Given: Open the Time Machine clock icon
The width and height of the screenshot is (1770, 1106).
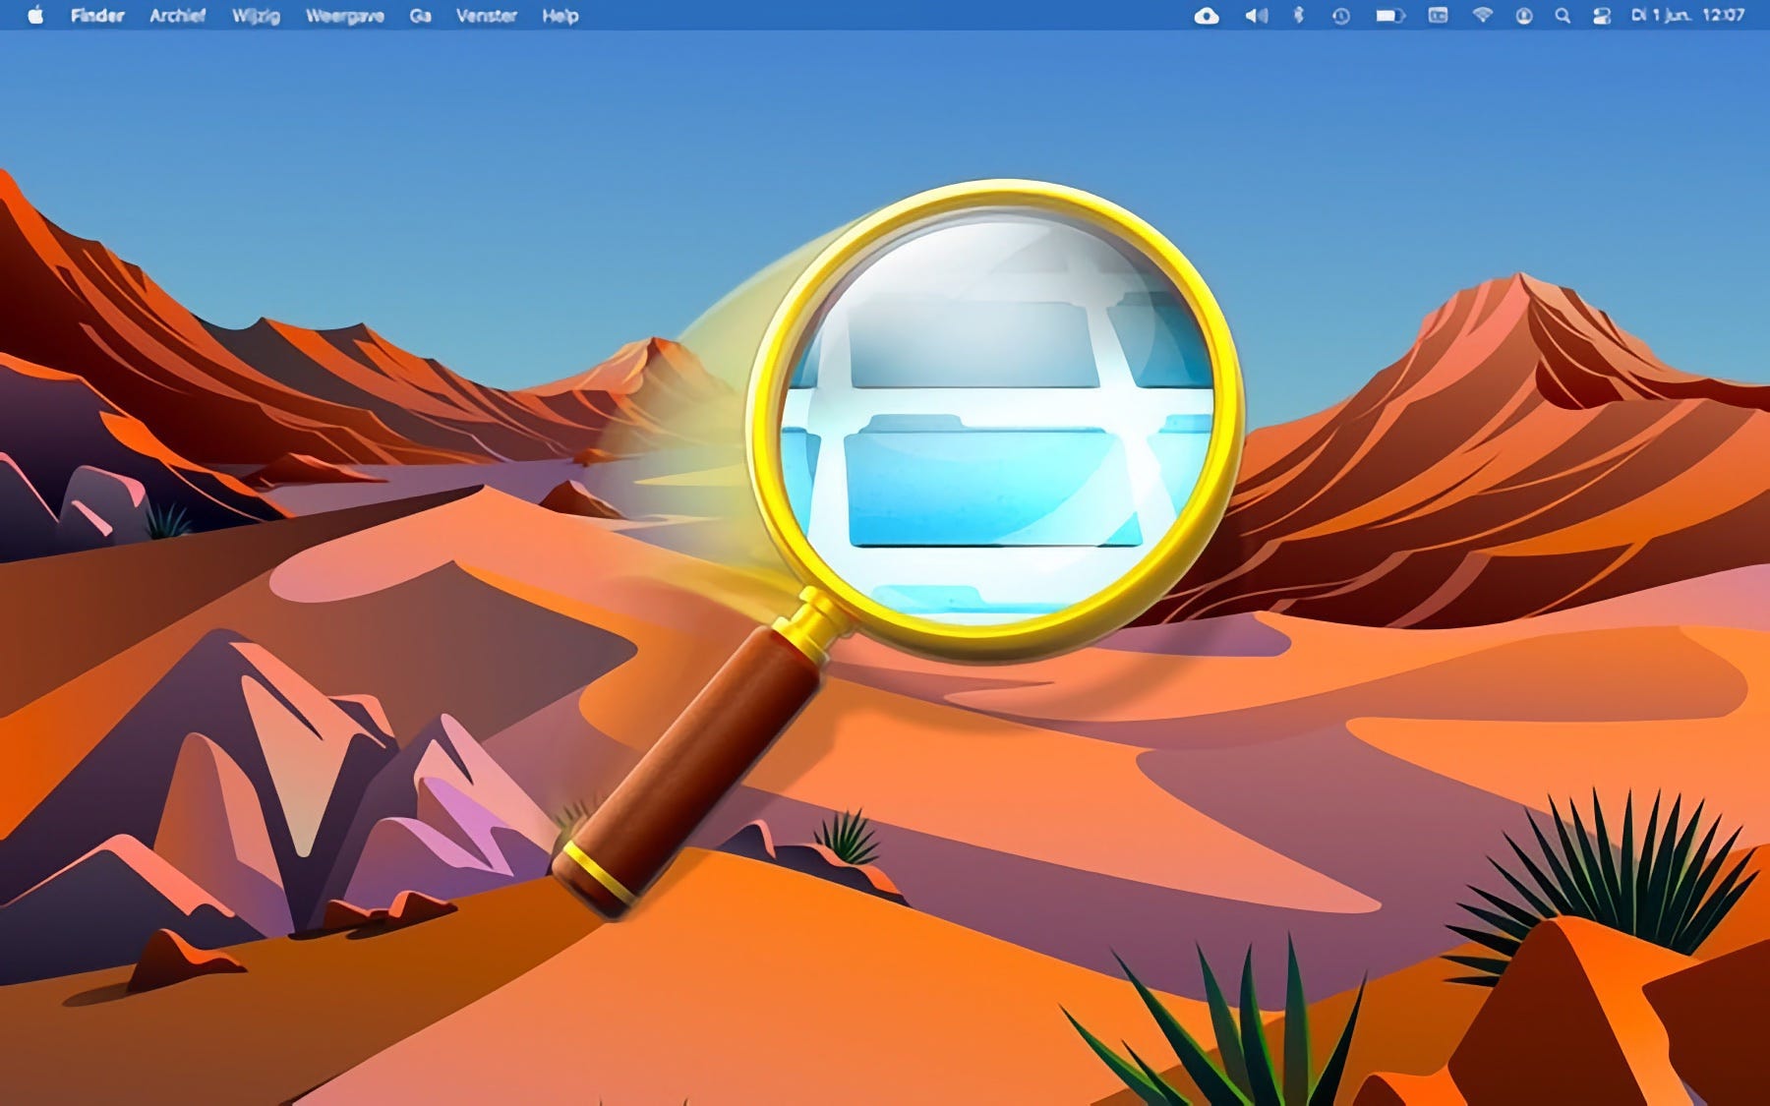Looking at the screenshot, I should click(1340, 16).
